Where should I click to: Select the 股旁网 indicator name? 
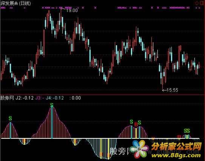[x=7, y=98]
